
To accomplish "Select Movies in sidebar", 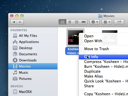I will tap(33, 66).
